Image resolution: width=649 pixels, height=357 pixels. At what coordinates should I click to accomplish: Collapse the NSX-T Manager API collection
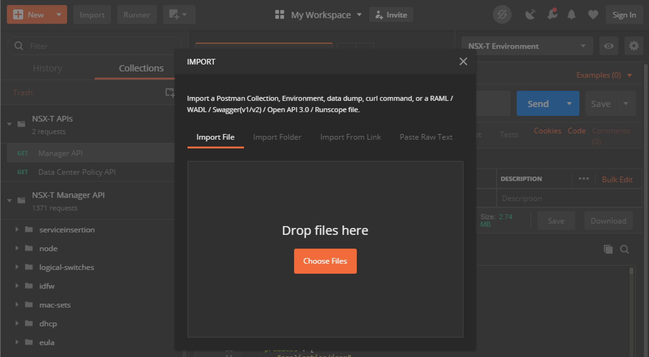[9, 200]
